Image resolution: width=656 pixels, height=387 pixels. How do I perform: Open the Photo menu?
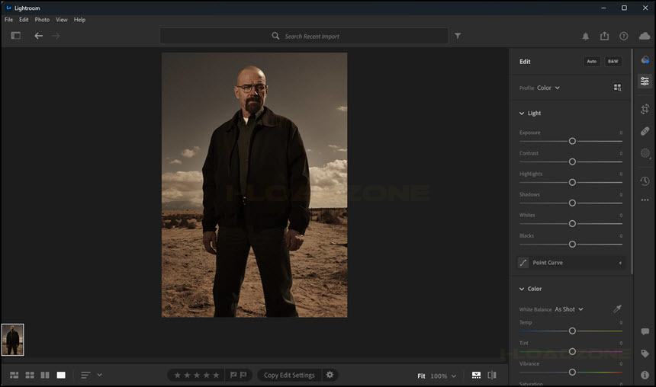coord(42,20)
